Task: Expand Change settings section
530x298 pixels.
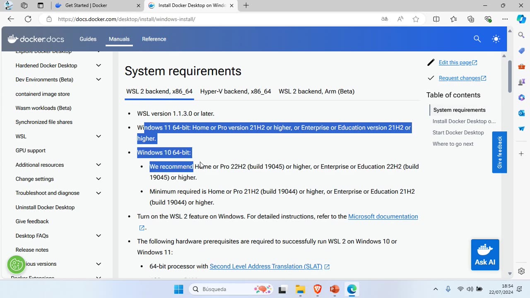Action: 99,179
